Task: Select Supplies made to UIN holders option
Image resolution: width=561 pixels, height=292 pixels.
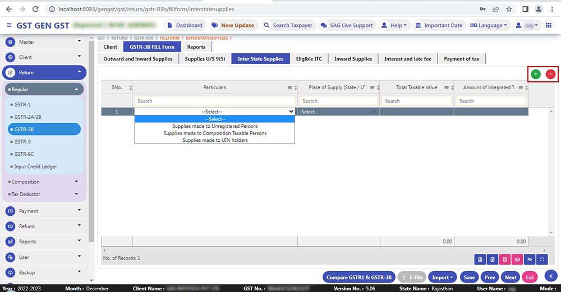Action: coord(215,140)
